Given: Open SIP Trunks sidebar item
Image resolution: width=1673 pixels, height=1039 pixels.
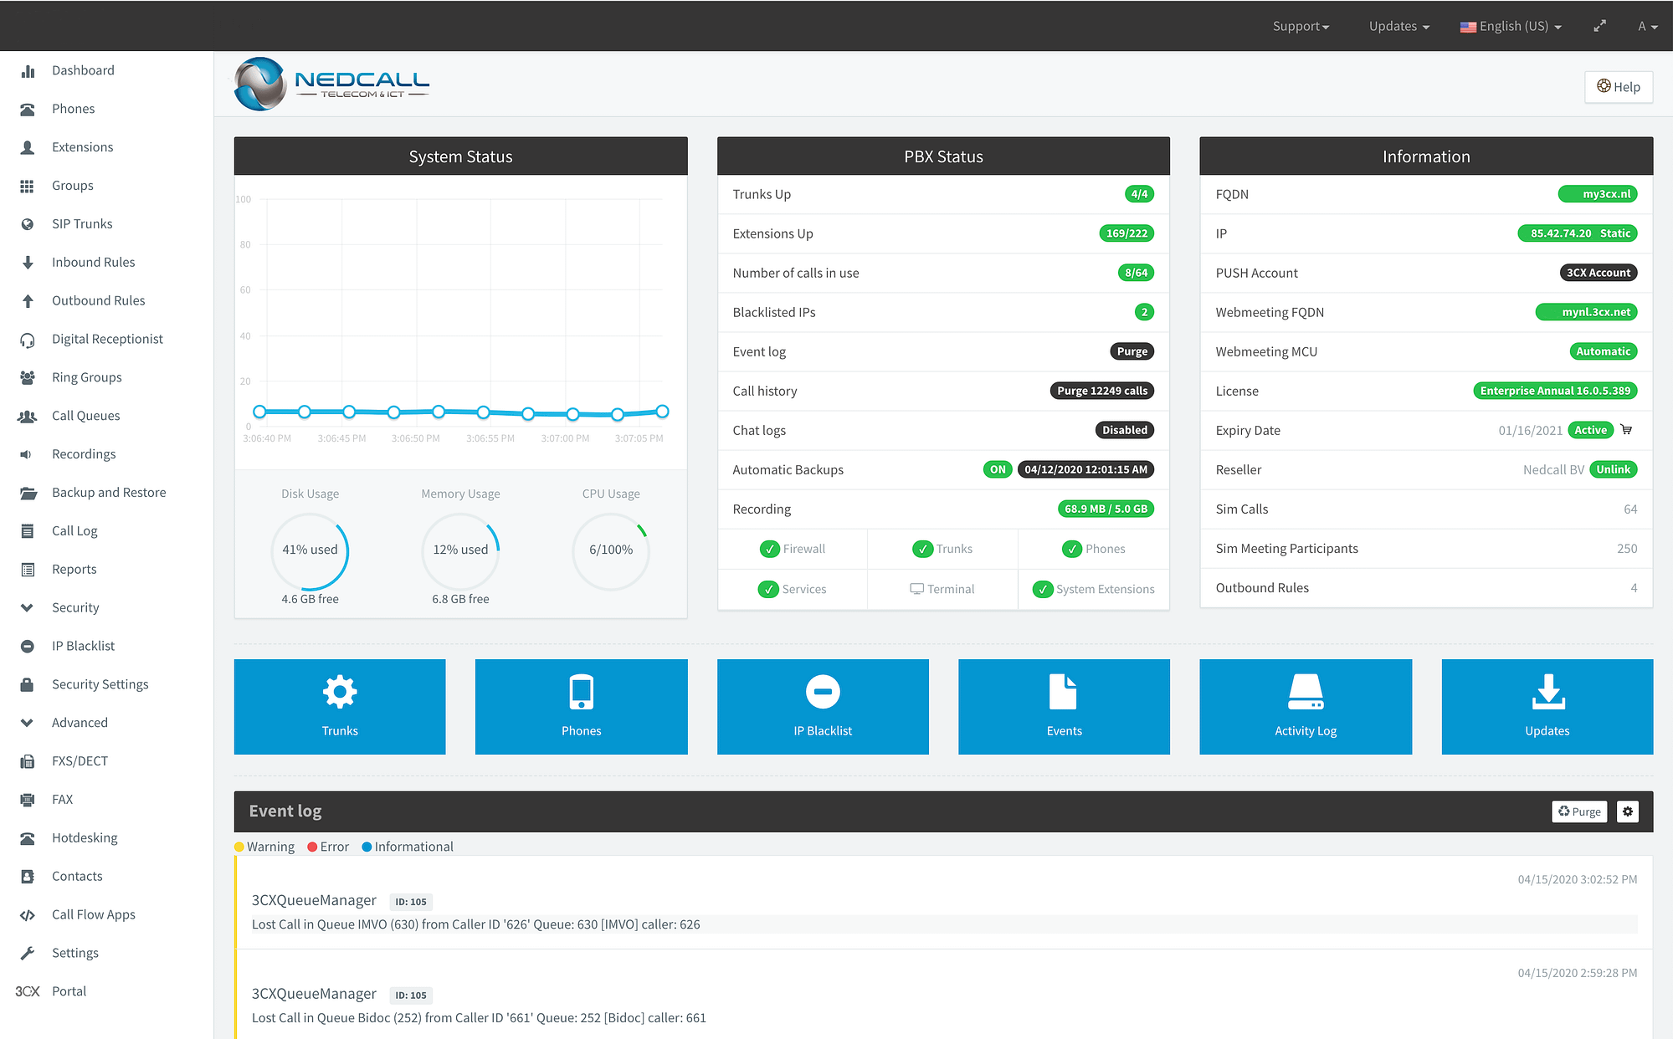Looking at the screenshot, I should [82, 223].
